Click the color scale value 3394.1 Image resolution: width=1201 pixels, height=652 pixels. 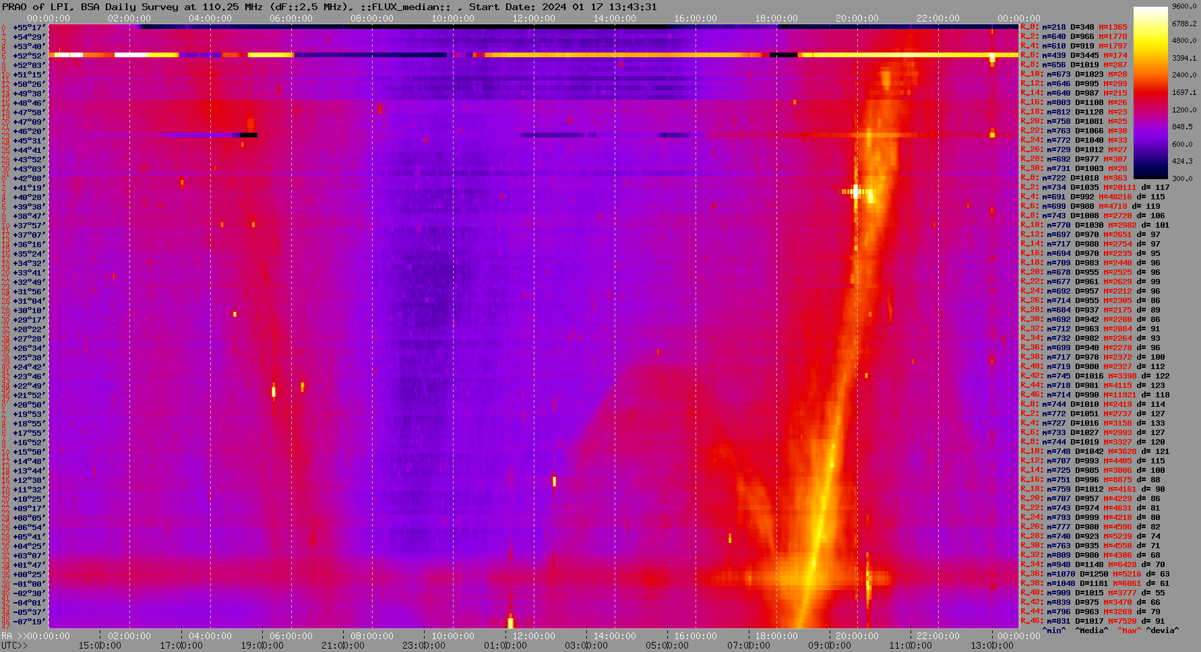(x=1184, y=58)
